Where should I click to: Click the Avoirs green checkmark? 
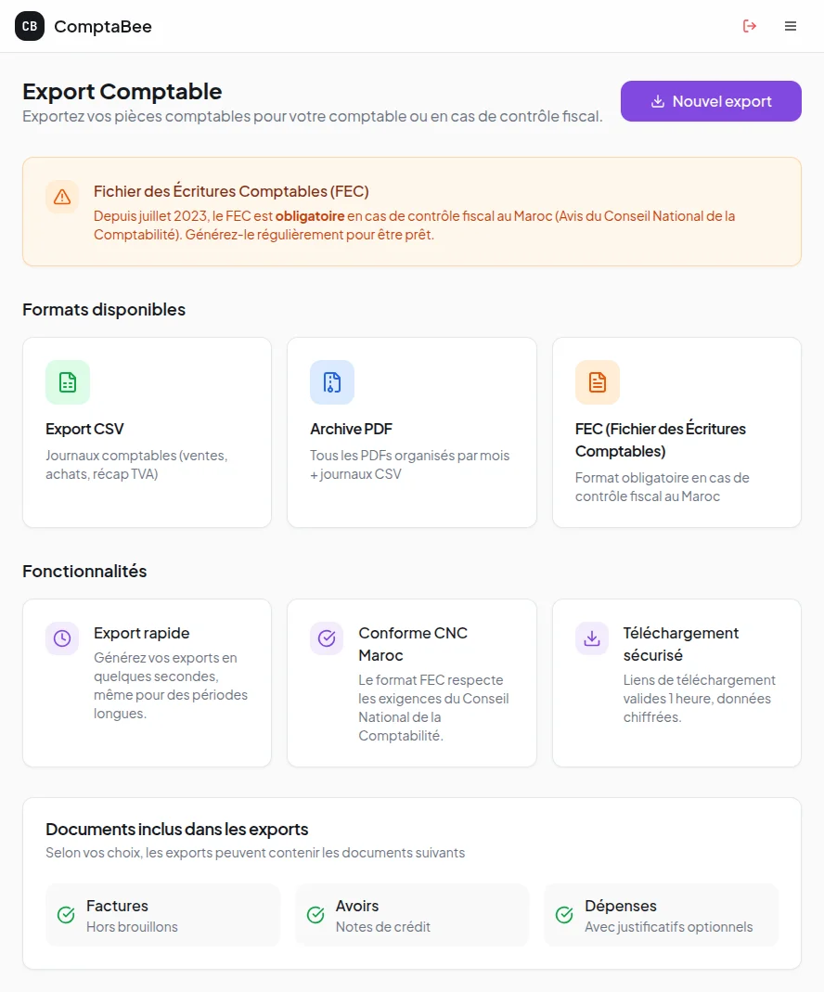click(x=315, y=915)
